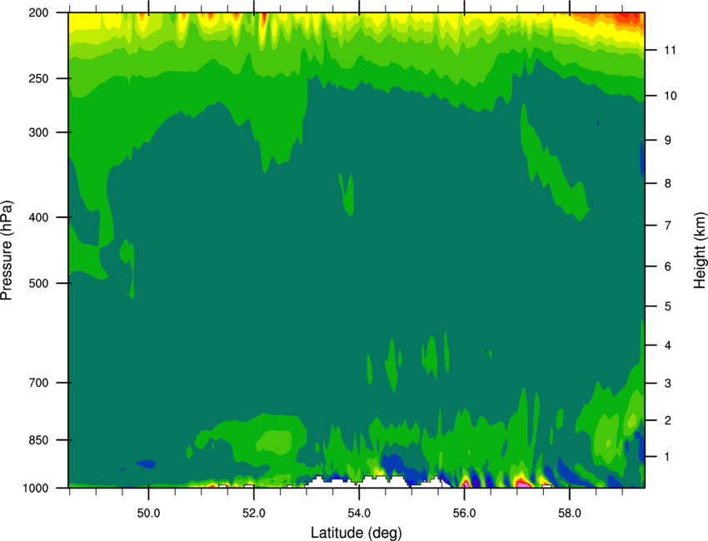
Task: Select the Latitude (deg) axis title
Action: click(356, 533)
